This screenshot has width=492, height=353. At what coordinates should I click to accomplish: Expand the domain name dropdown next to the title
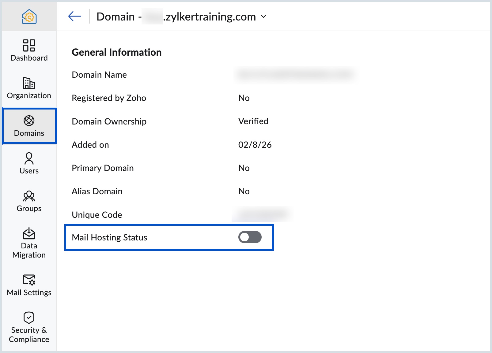(264, 17)
